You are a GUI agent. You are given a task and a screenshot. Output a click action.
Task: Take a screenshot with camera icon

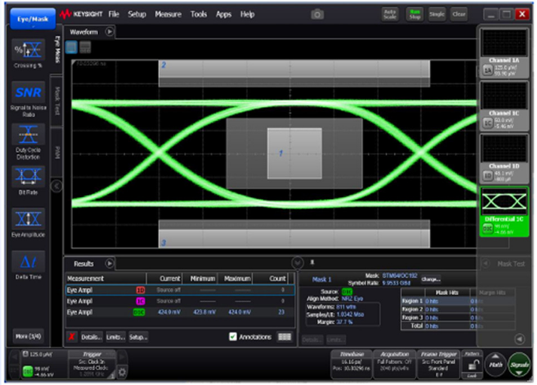click(318, 14)
